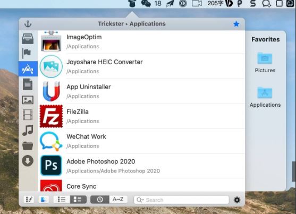This screenshot has width=296, height=214.
Task: Select the Flagged files sidebar icon
Action: tap(27, 54)
